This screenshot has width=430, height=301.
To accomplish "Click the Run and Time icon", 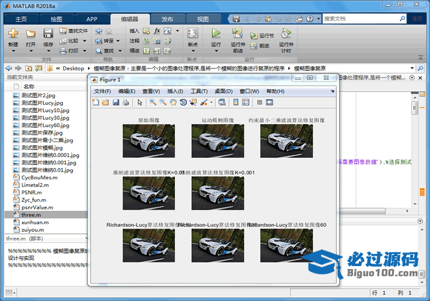I will click(x=286, y=33).
